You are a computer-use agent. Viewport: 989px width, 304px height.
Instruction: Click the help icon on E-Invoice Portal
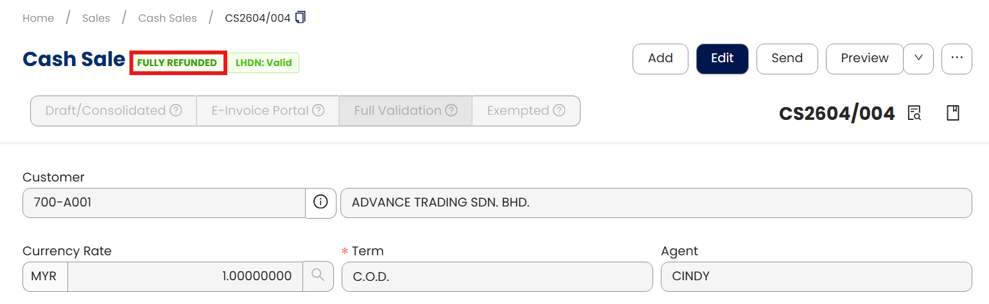tap(319, 111)
